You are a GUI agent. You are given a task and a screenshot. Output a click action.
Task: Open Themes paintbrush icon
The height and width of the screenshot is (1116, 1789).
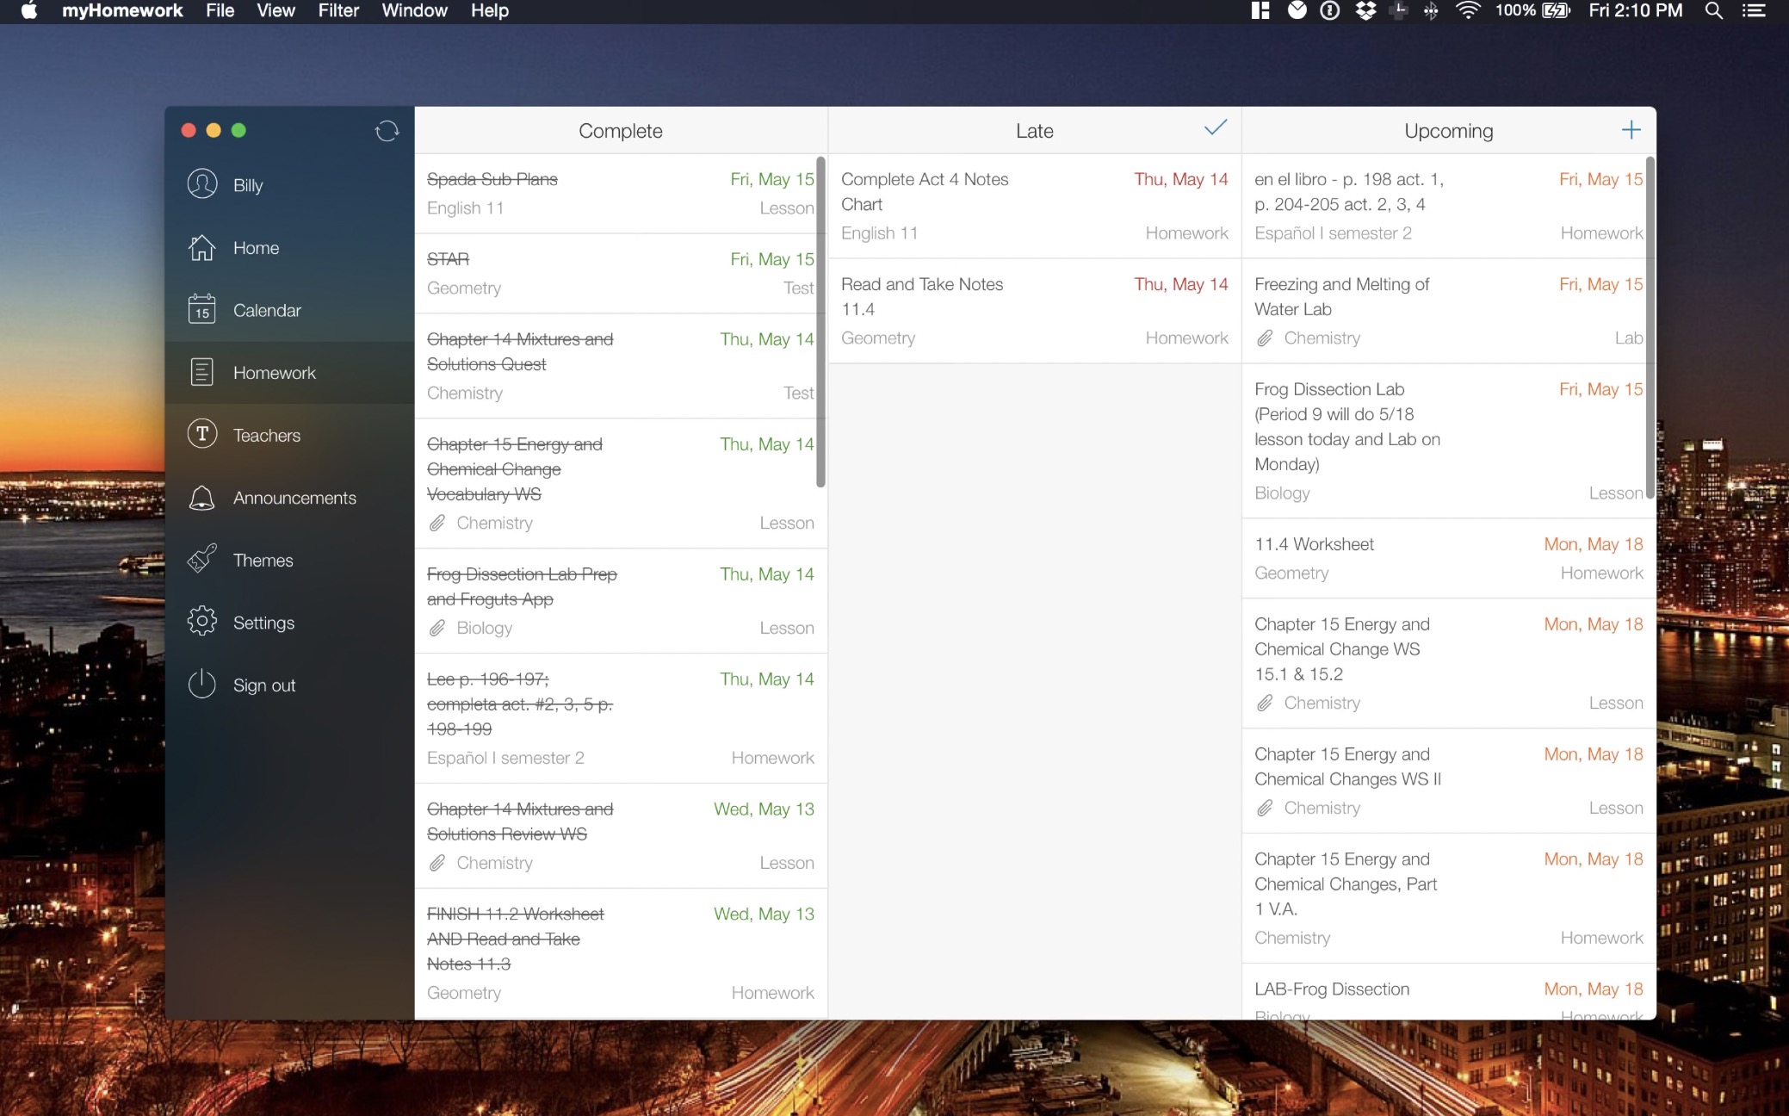pos(202,560)
